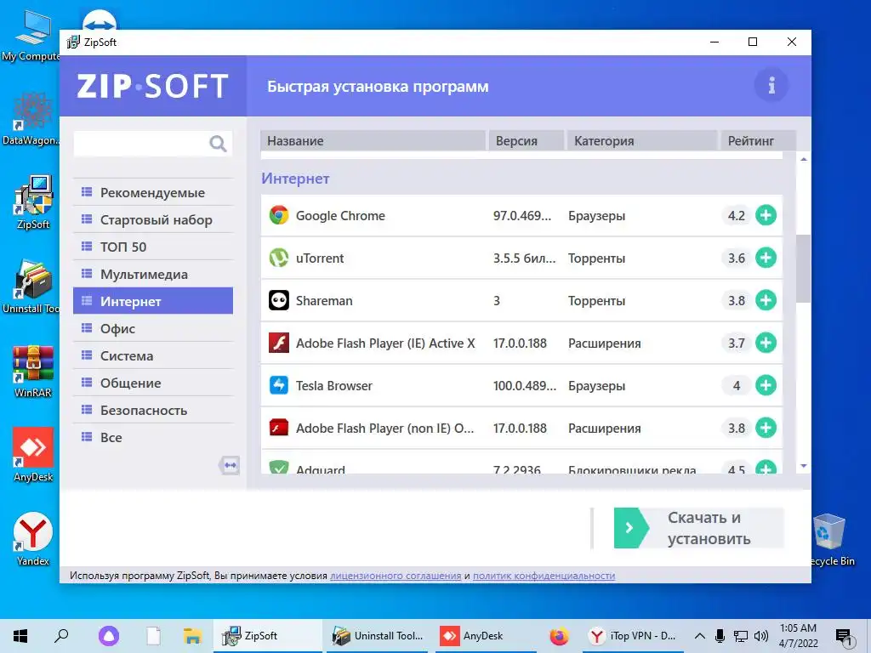Image resolution: width=871 pixels, height=653 pixels.
Task: Click the Скачать и установить button
Action: 699,528
